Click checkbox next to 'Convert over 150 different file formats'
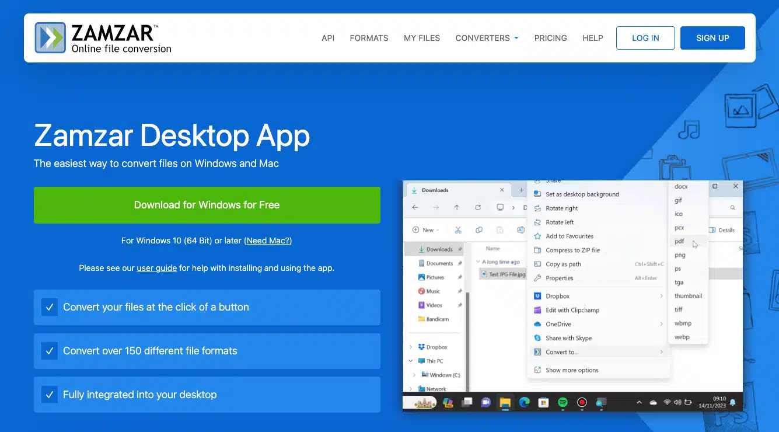The image size is (779, 432). point(50,351)
